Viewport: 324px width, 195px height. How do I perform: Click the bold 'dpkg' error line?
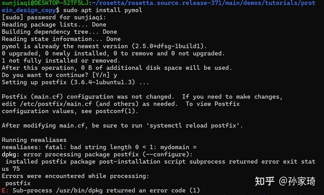coord(97,154)
